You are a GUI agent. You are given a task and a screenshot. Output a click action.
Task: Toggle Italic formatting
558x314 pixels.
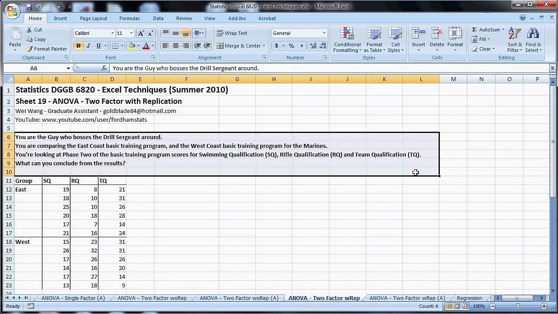[88, 46]
